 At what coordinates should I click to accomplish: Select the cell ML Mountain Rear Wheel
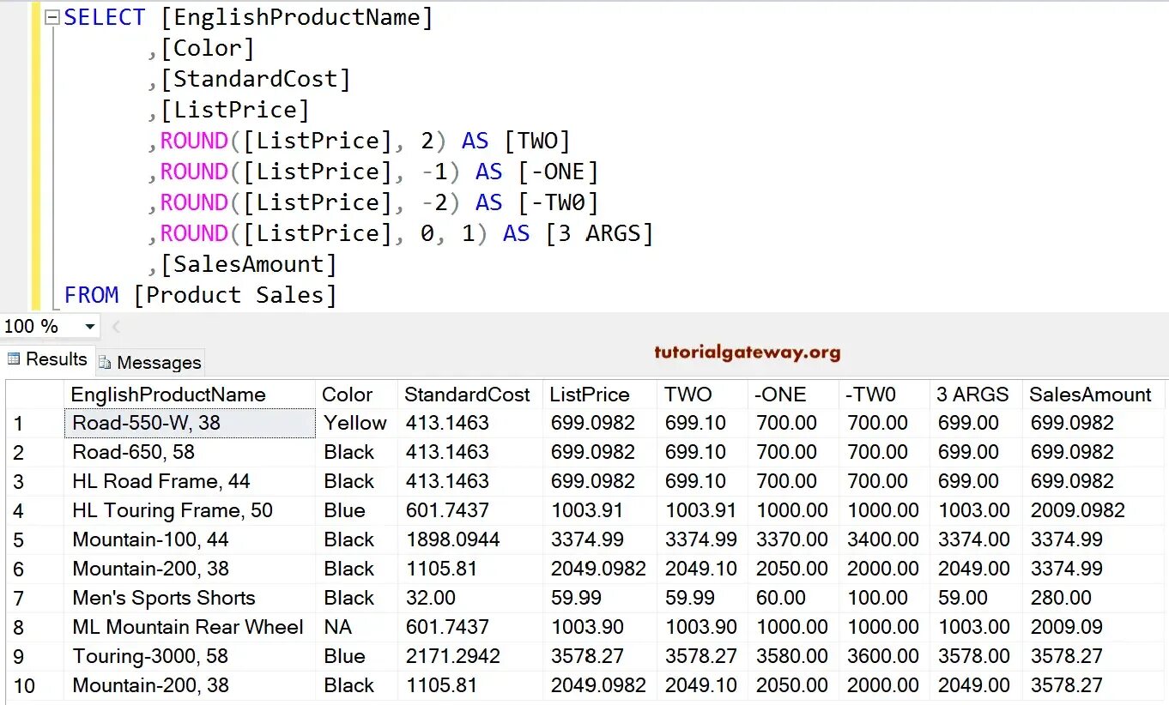(190, 628)
